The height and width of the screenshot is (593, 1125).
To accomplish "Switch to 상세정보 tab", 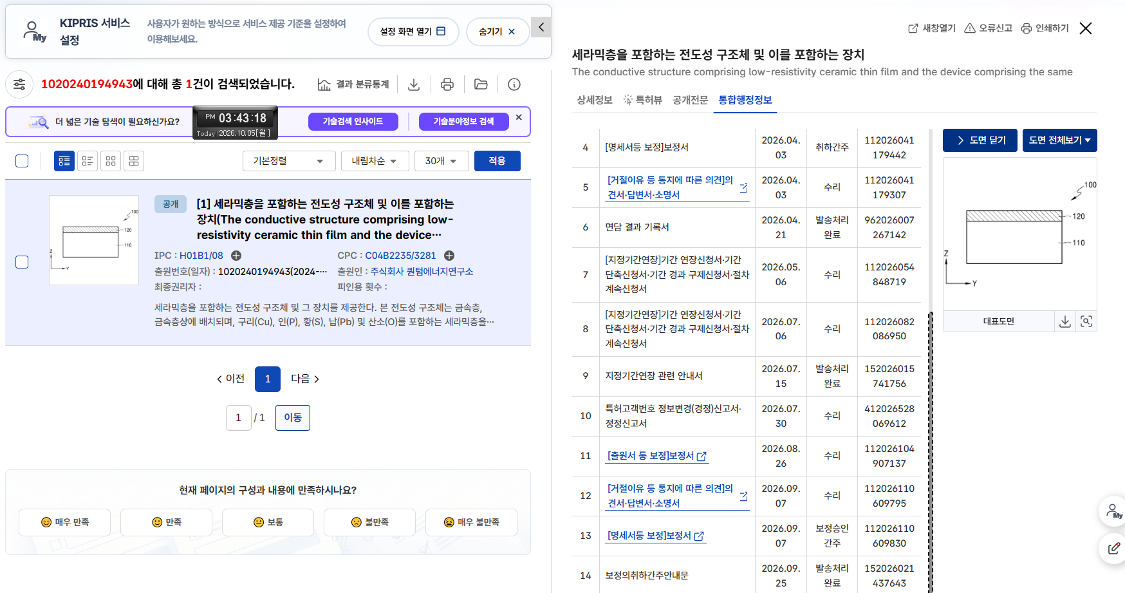I will pos(595,100).
